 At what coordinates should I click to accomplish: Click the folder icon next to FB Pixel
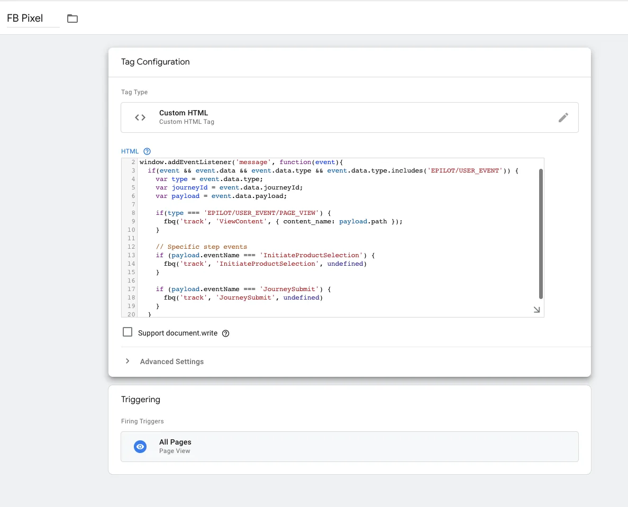[72, 19]
